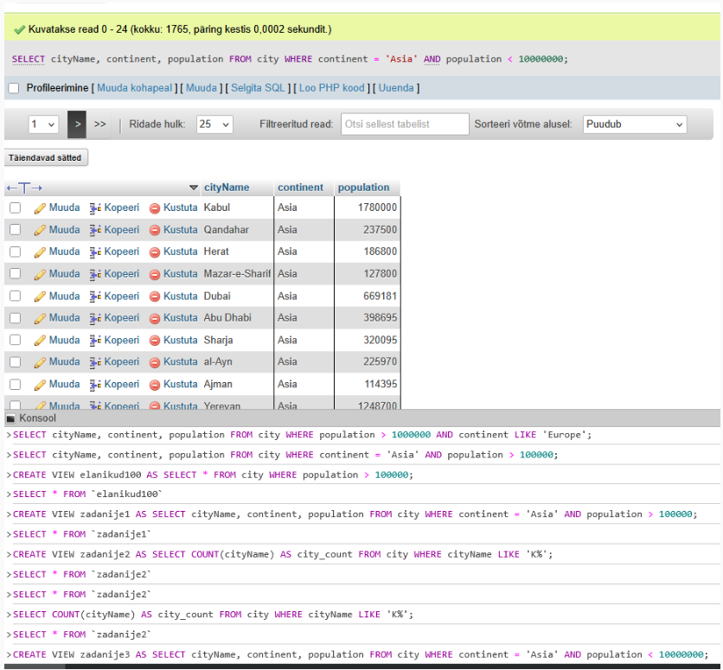Click the red delete icon for Sharja row

pyautogui.click(x=155, y=341)
